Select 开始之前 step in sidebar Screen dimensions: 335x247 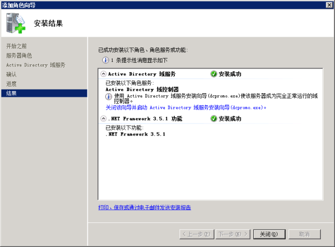click(x=16, y=46)
